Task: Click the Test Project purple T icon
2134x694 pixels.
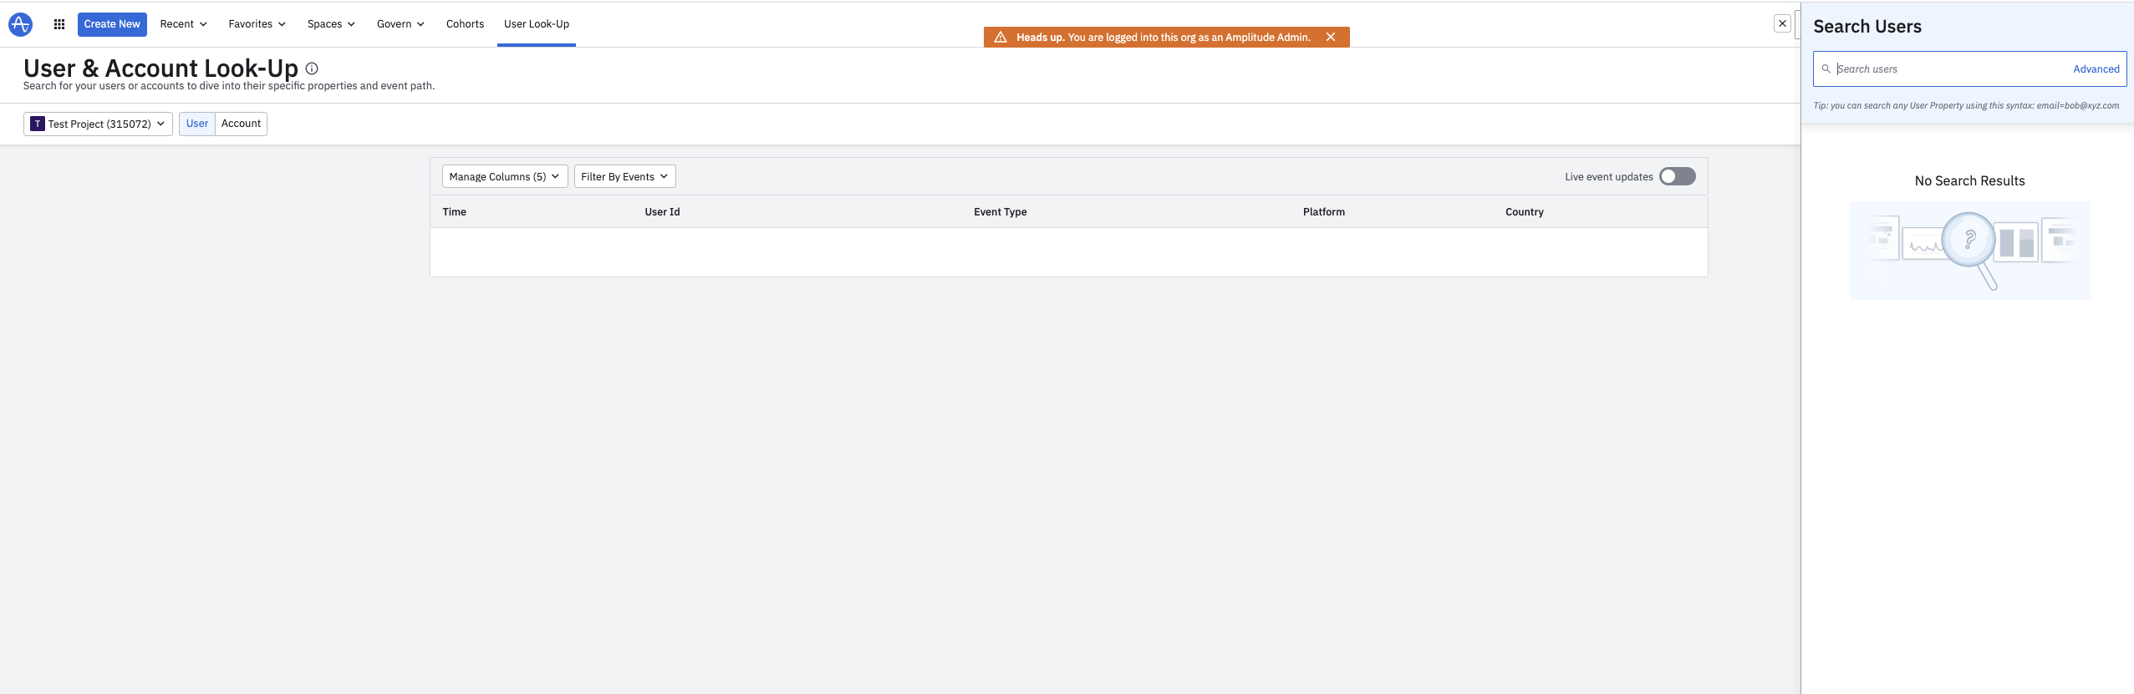Action: 38,124
